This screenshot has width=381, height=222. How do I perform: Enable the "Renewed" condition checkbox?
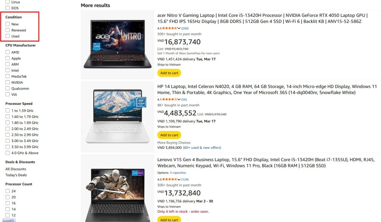click(x=8, y=30)
